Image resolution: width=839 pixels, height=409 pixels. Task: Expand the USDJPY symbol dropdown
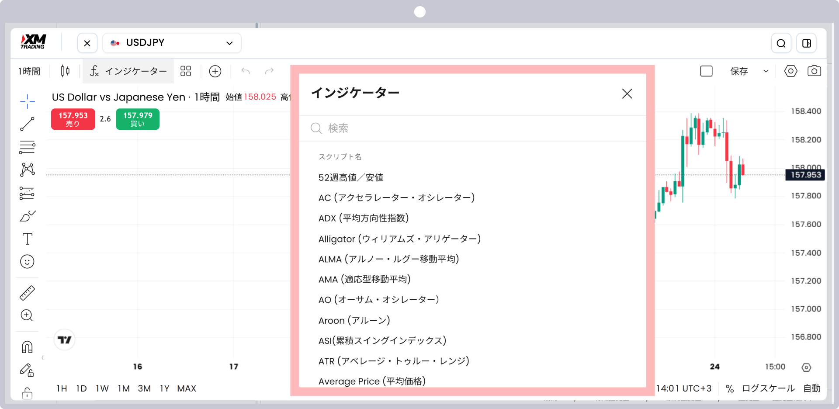tap(229, 43)
